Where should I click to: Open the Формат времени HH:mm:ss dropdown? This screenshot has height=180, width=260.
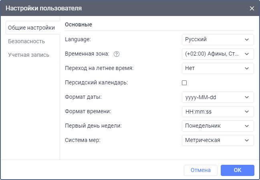point(218,112)
